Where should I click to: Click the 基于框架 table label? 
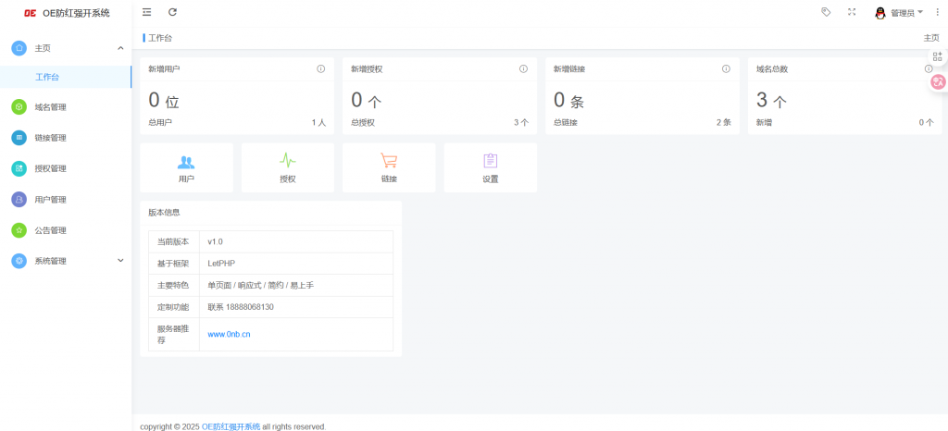173,264
